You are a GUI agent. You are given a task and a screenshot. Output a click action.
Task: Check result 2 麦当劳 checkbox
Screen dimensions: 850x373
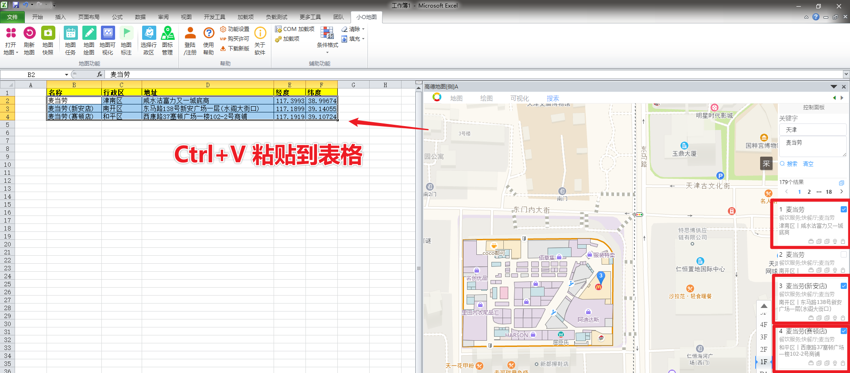pyautogui.click(x=843, y=254)
